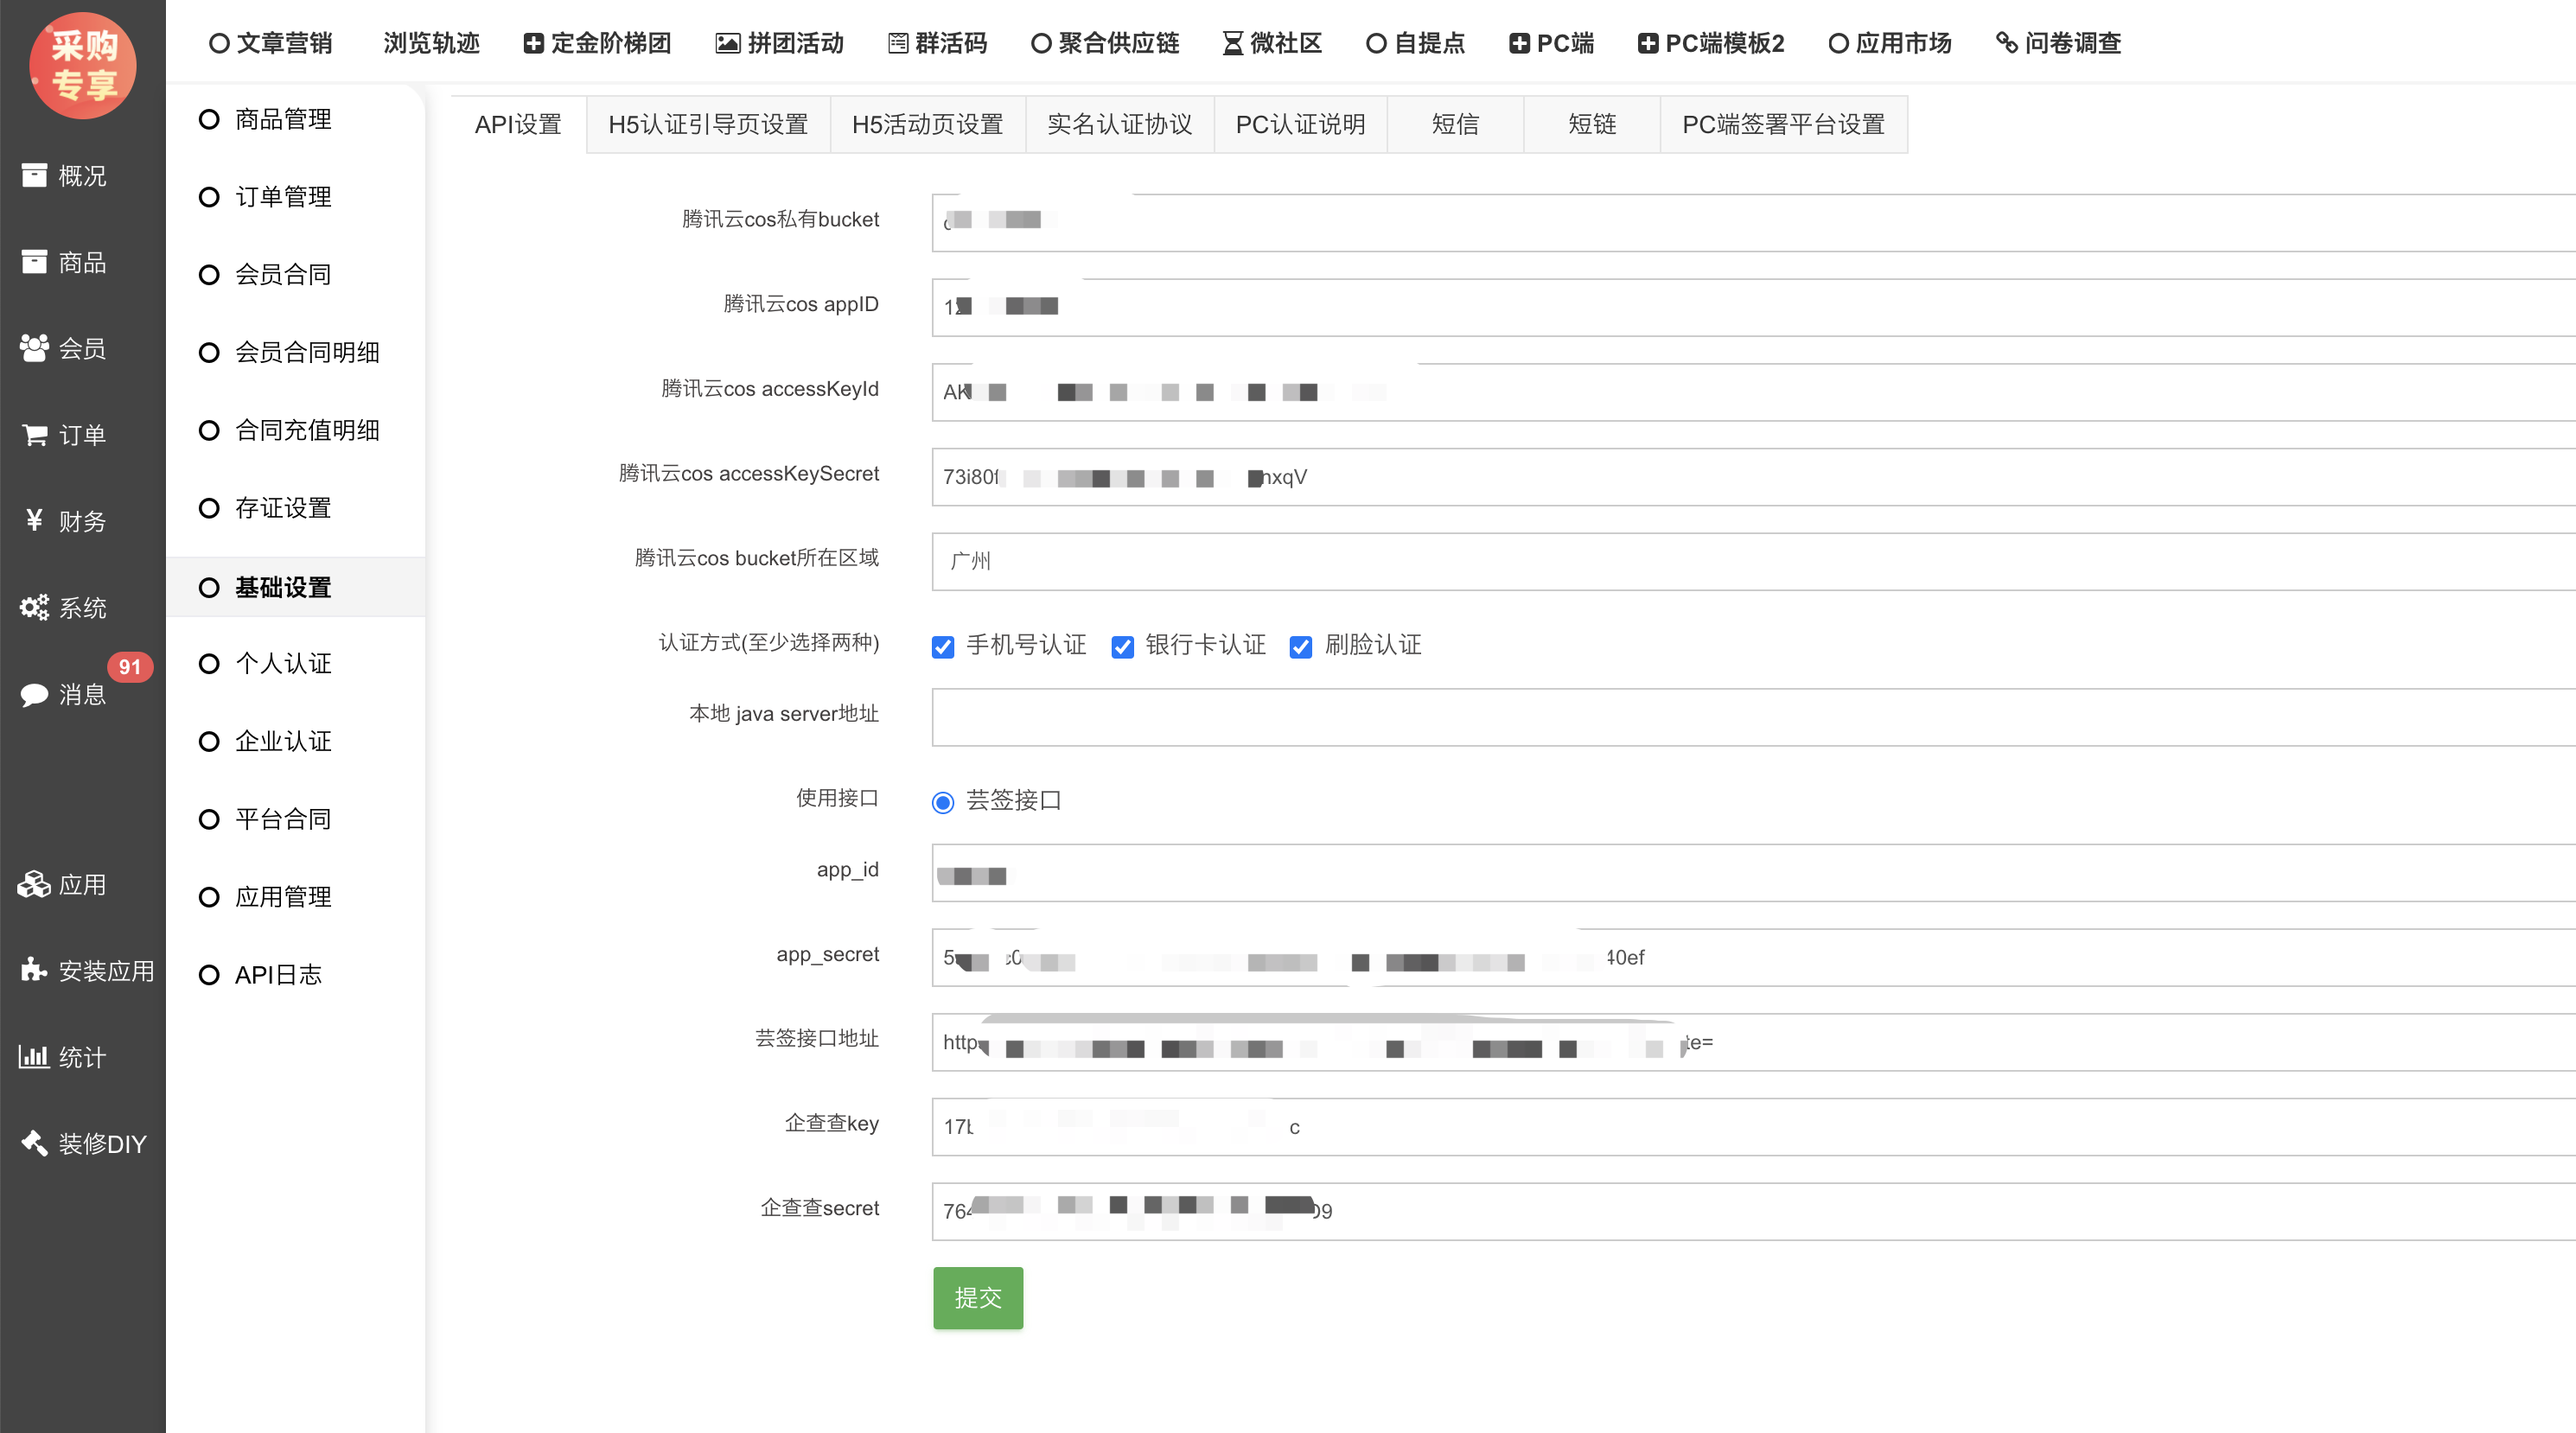Image resolution: width=2576 pixels, height=1433 pixels.
Task: Open 会员合同 in submenu
Action: (282, 275)
